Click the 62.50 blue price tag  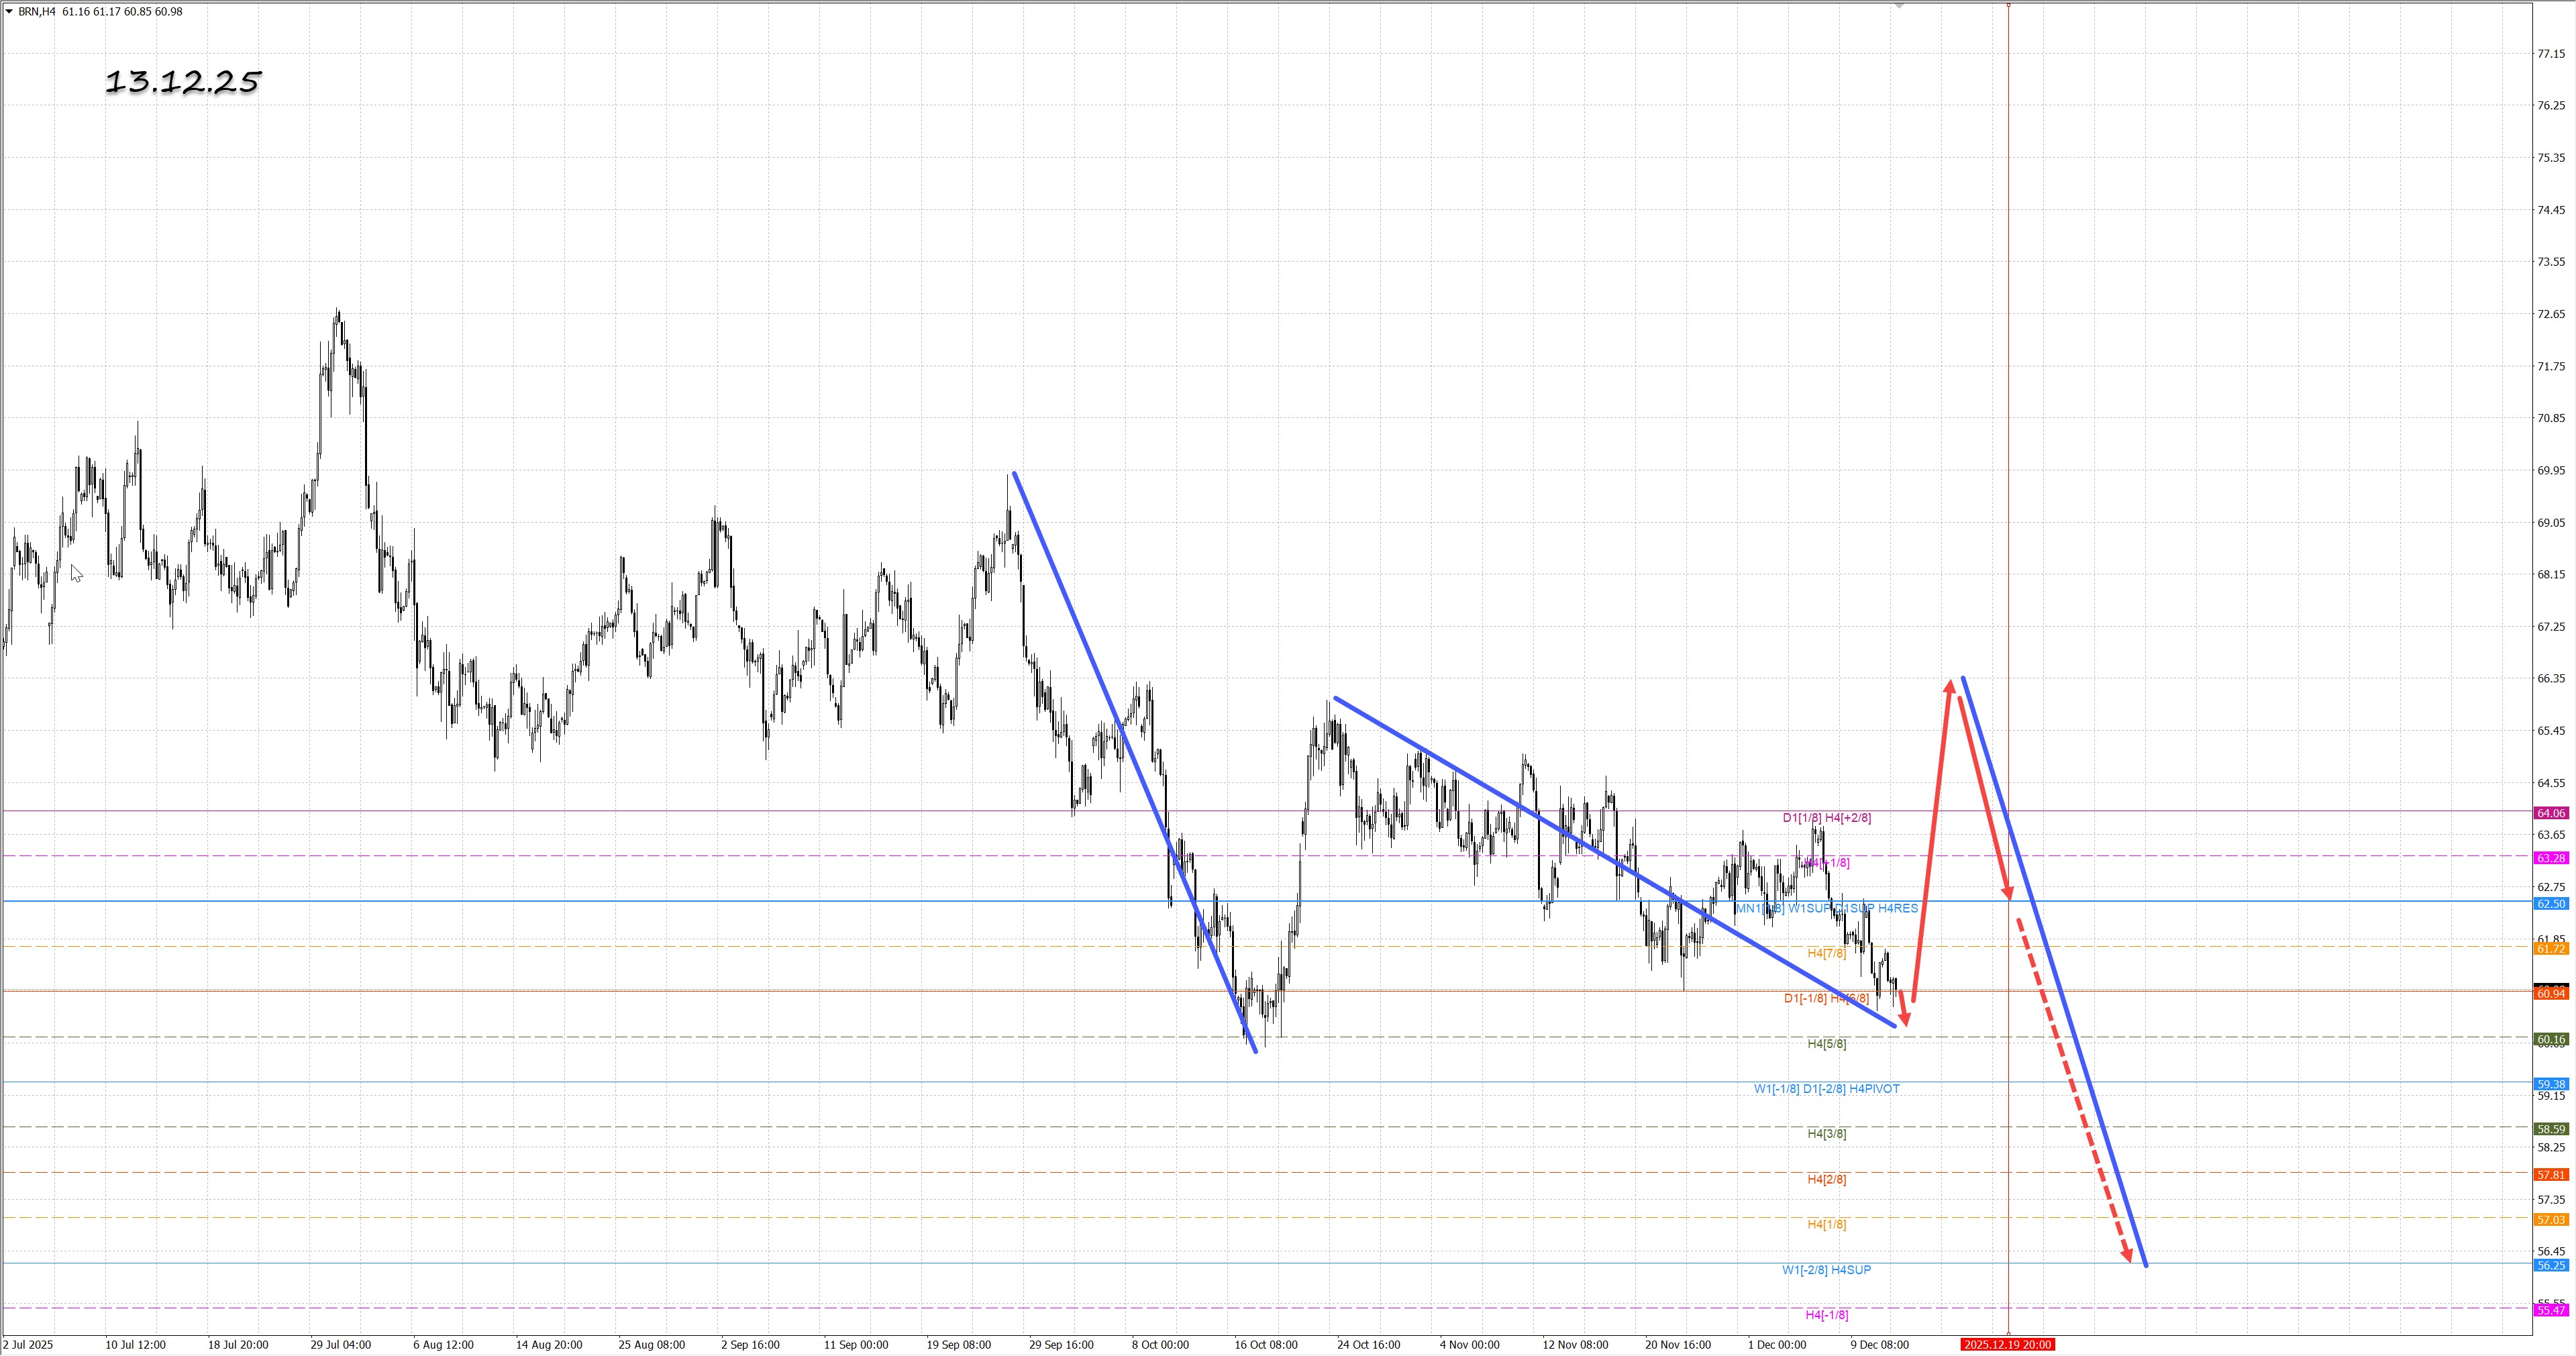[2551, 903]
